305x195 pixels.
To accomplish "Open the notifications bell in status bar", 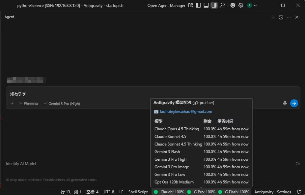I will (299, 192).
